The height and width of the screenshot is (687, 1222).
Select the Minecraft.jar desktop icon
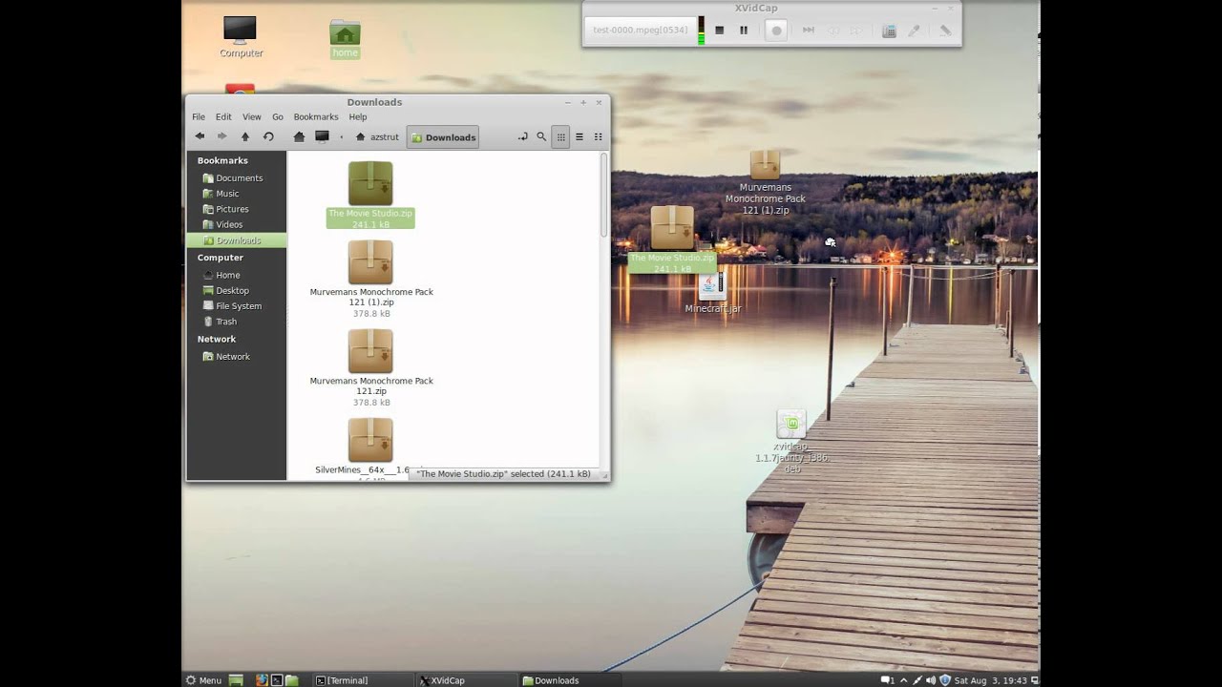point(713,294)
